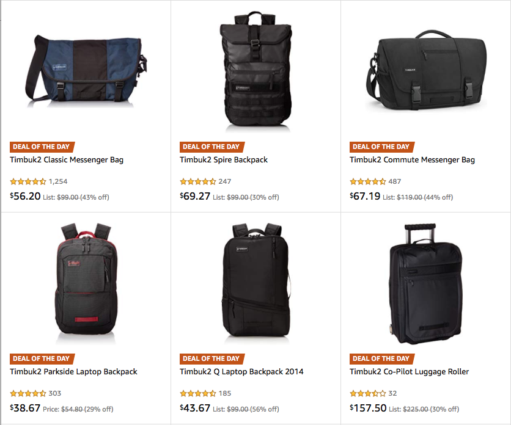Click the Timbuk2 Spire Backpack title link
This screenshot has height=425, width=511.
(x=224, y=160)
